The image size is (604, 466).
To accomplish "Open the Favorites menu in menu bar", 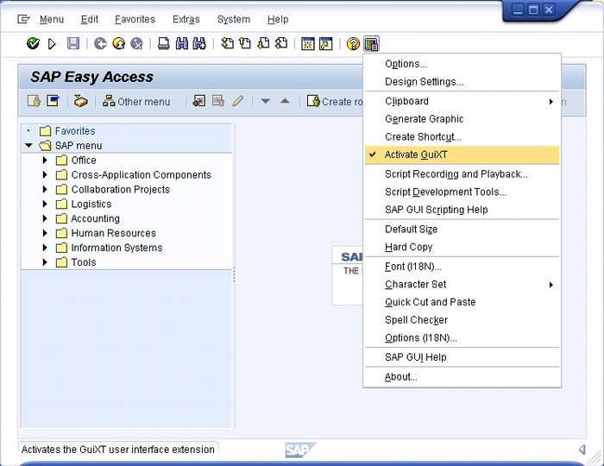I will tap(135, 19).
